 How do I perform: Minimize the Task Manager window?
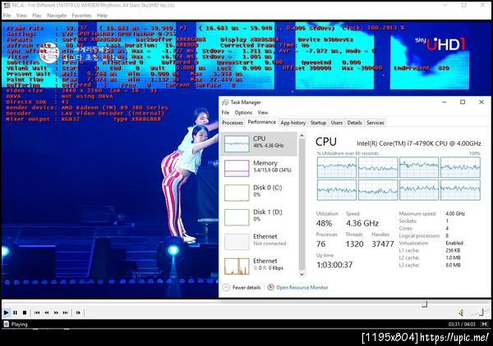[x=444, y=102]
